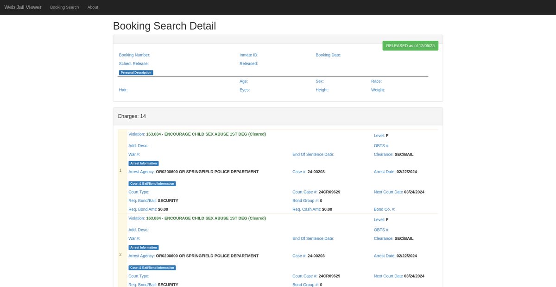Select charge 1 arrest date 02/22/2024
The height and width of the screenshot is (287, 556).
(407, 172)
